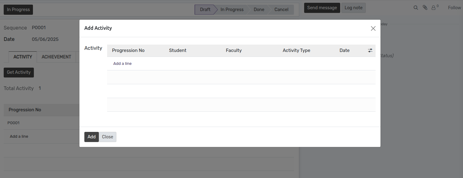Image resolution: width=463 pixels, height=178 pixels.
Task: Select the Done status stage
Action: point(259,10)
